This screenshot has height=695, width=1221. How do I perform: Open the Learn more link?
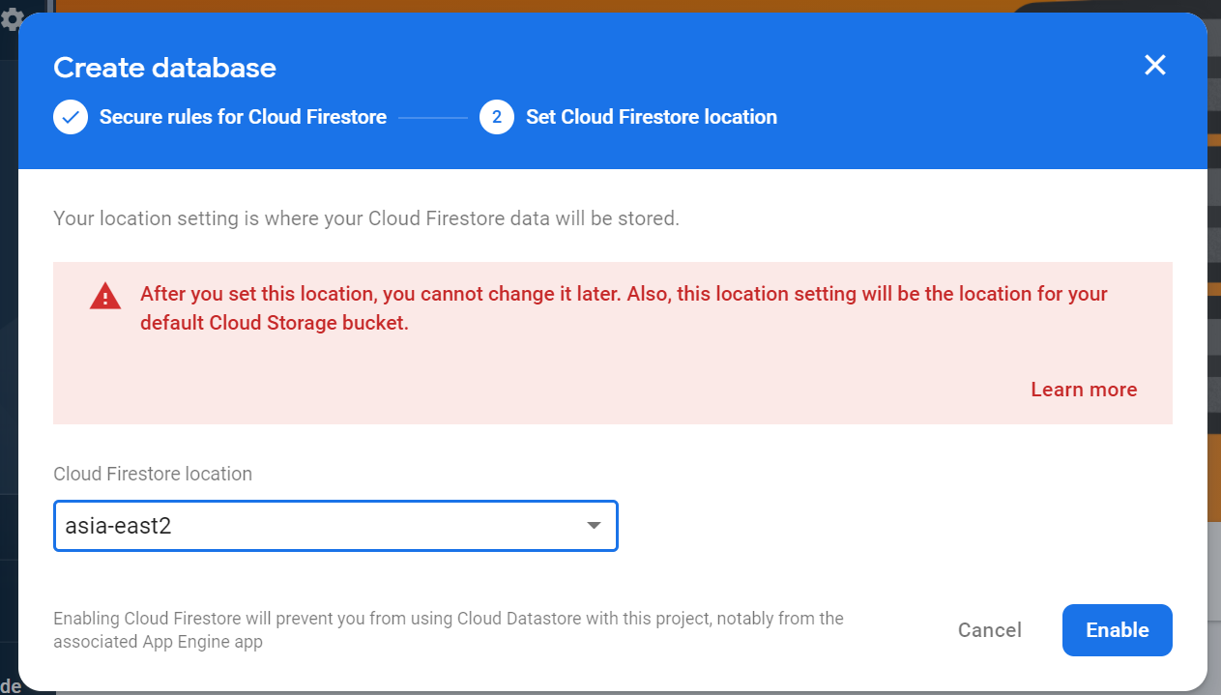pos(1083,390)
